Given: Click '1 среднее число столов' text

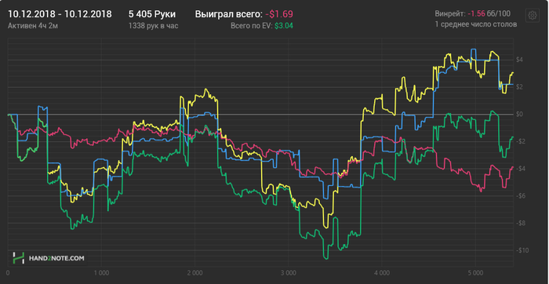Looking at the screenshot, I should (475, 24).
